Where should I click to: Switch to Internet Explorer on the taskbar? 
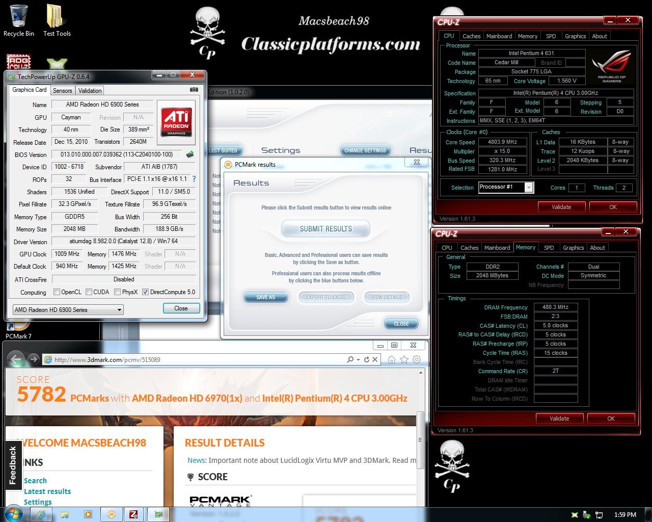pyautogui.click(x=42, y=515)
